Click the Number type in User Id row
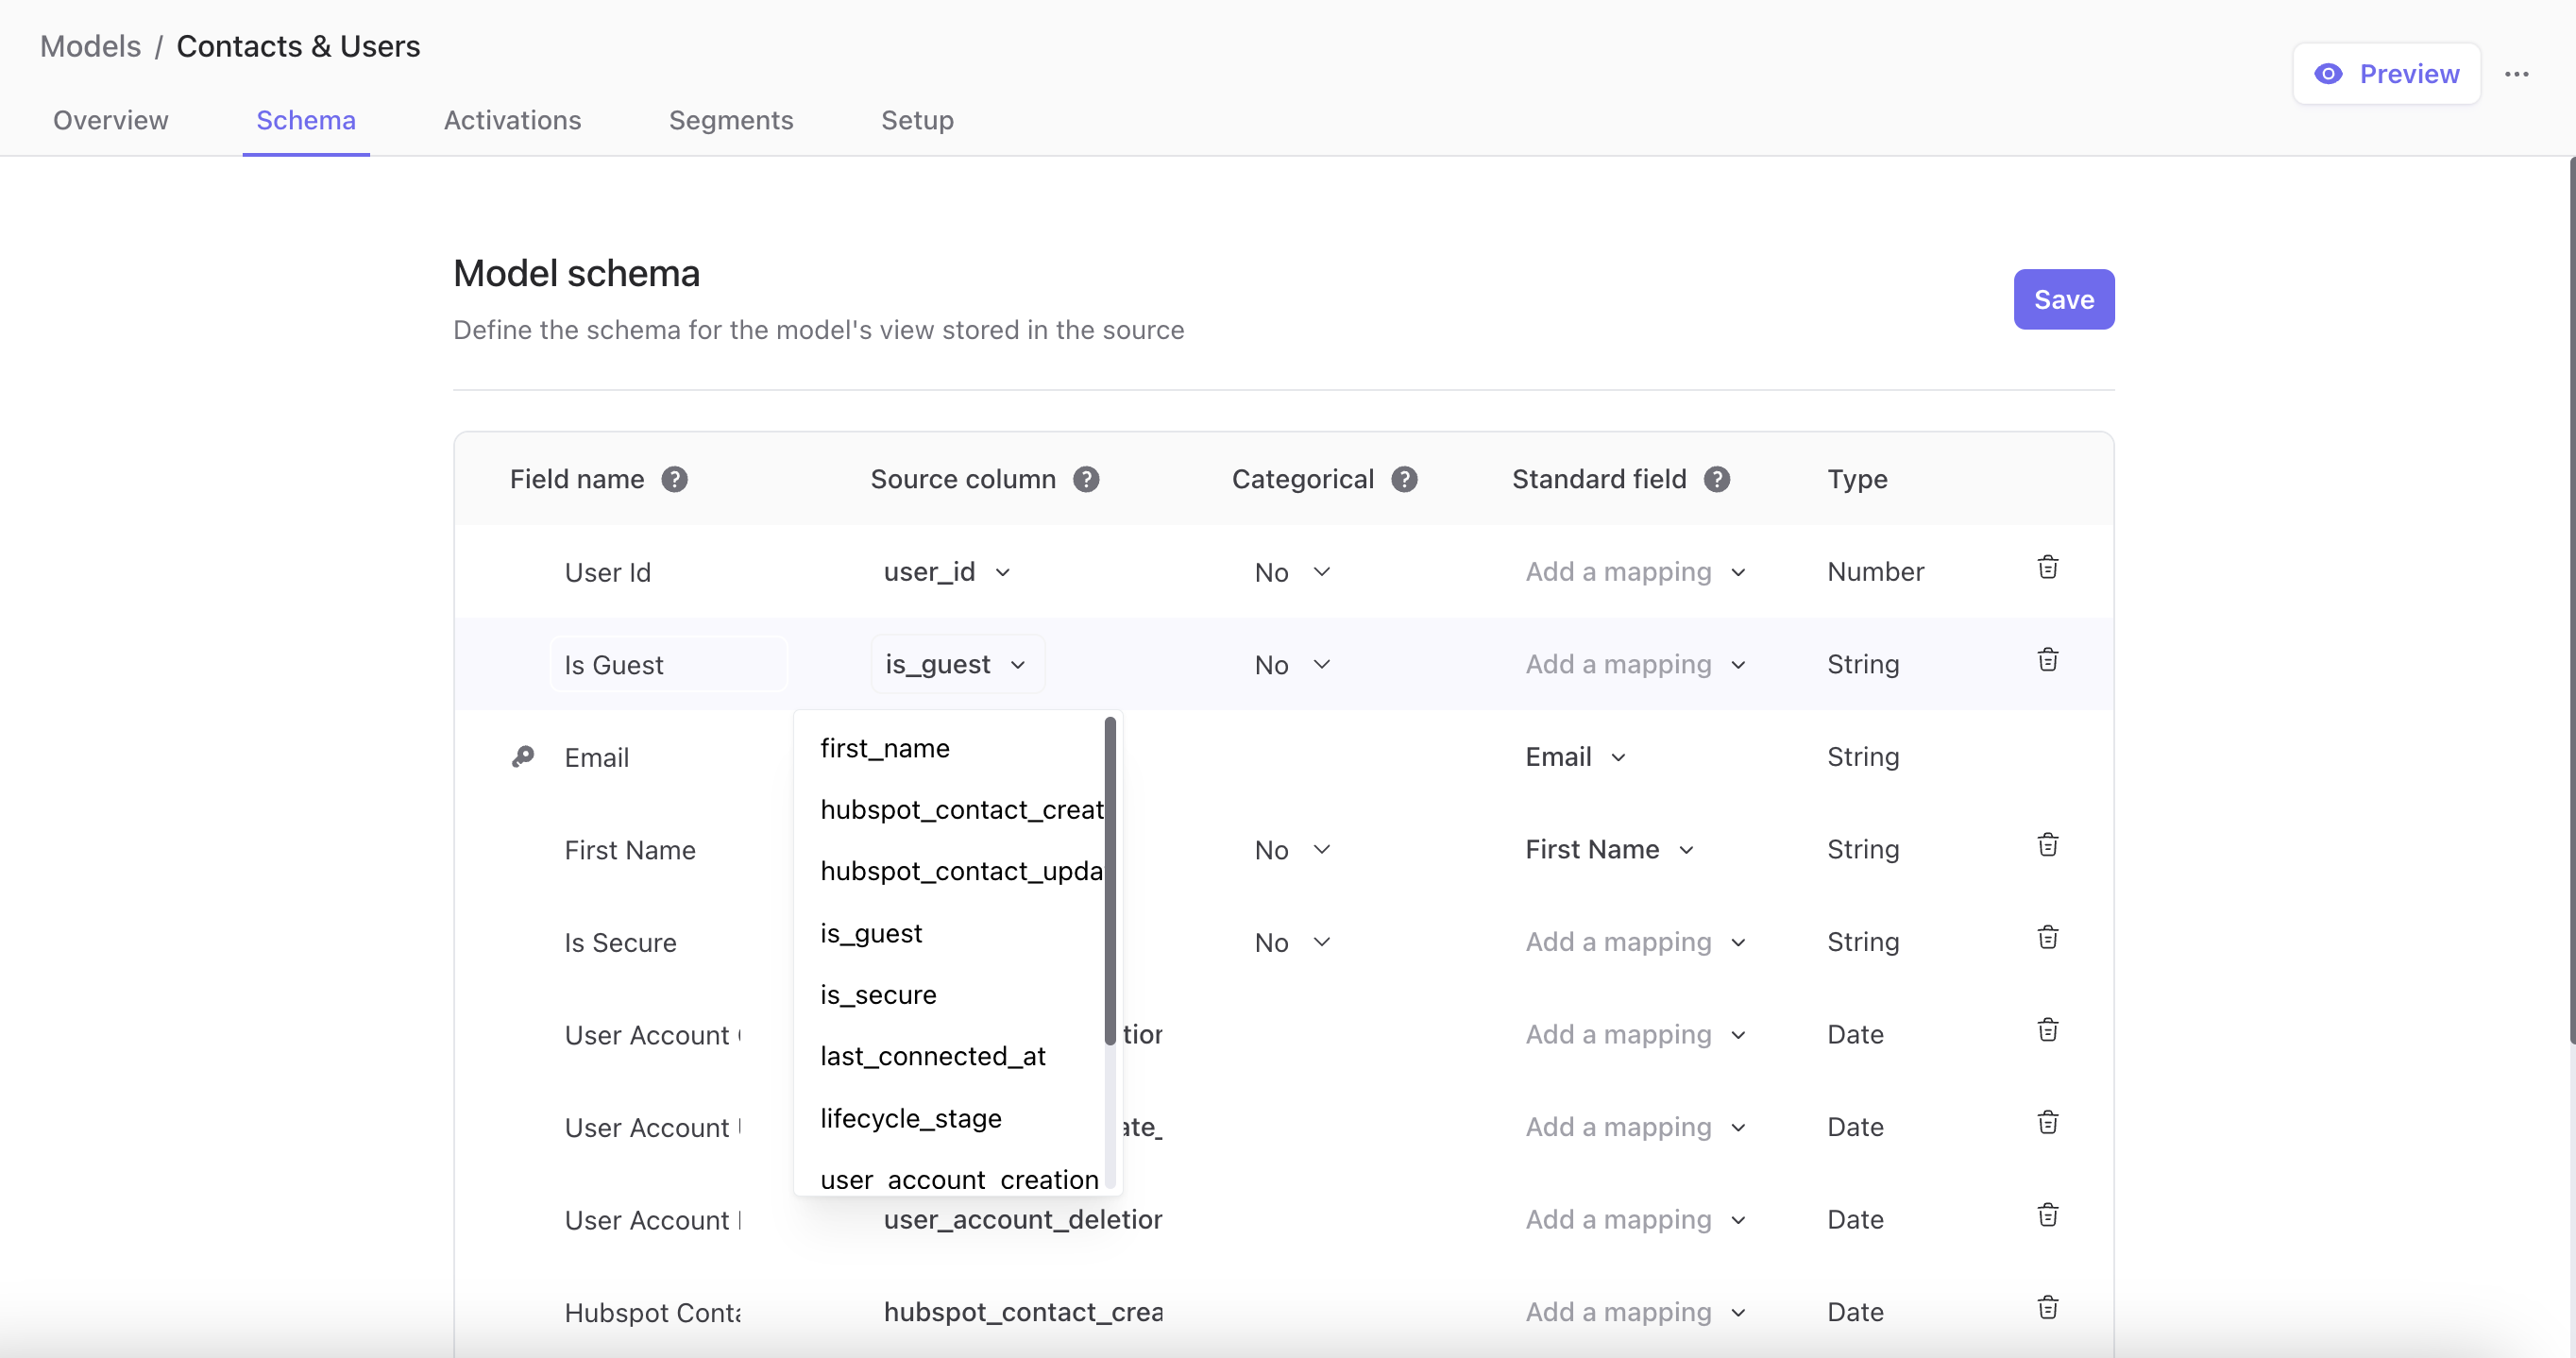The height and width of the screenshot is (1358, 2576). 1875,572
